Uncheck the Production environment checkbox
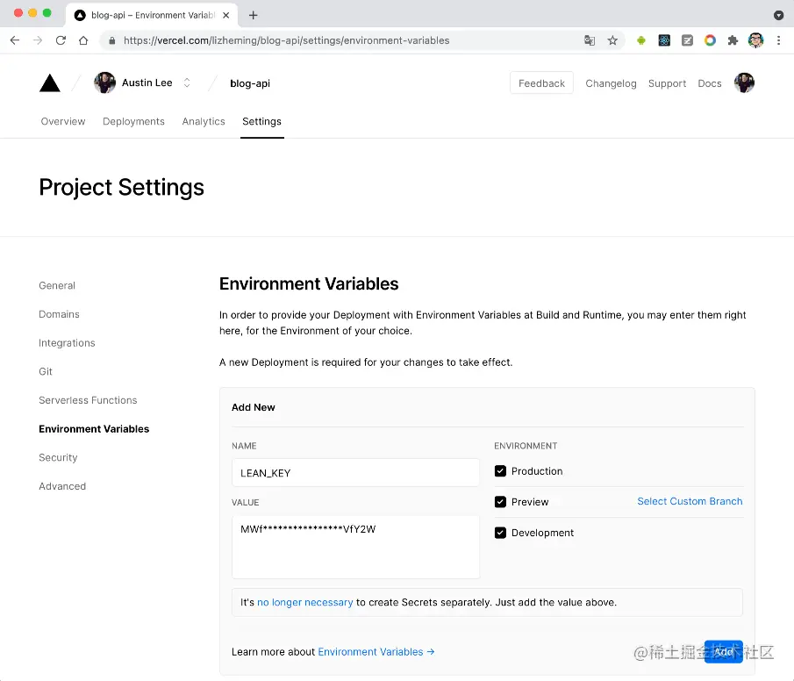Image resolution: width=794 pixels, height=681 pixels. pos(500,471)
